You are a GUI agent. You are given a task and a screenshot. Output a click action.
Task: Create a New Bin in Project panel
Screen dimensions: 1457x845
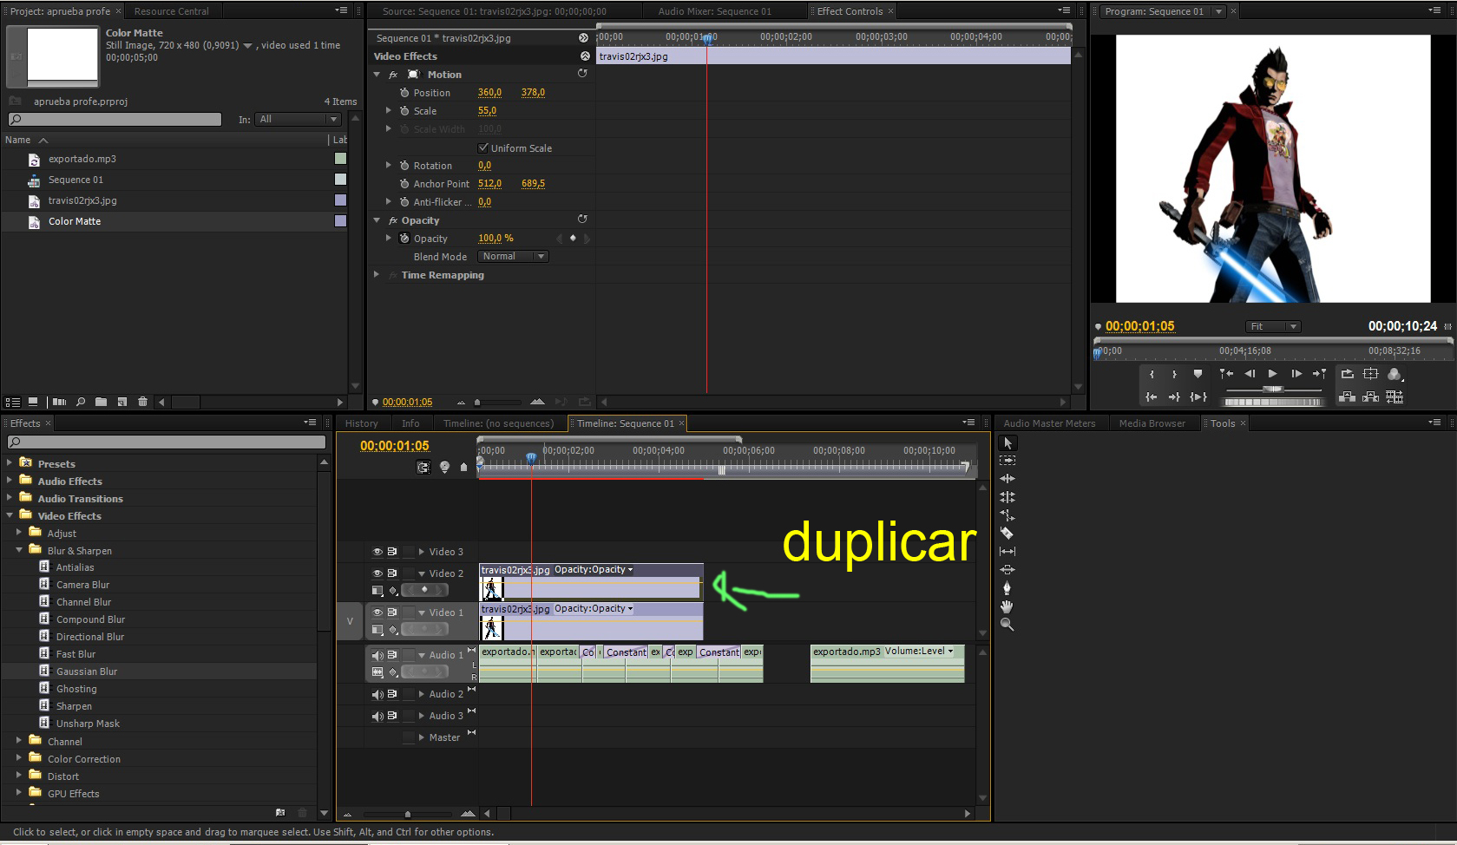click(102, 403)
